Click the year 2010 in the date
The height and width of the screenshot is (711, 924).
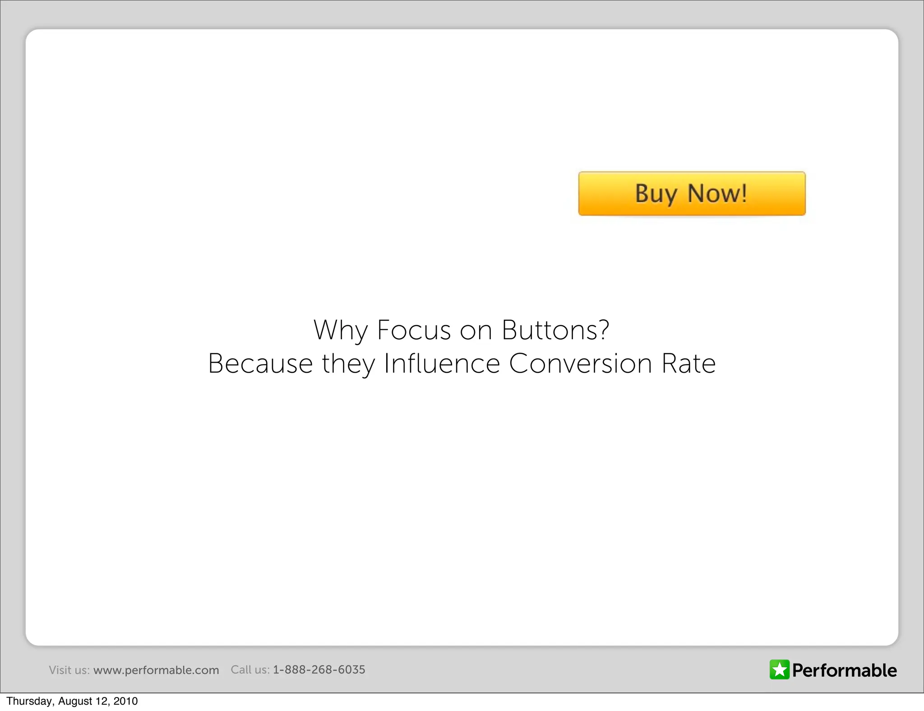pos(125,701)
